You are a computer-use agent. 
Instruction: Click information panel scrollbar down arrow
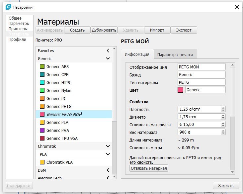pyautogui.click(x=232, y=172)
